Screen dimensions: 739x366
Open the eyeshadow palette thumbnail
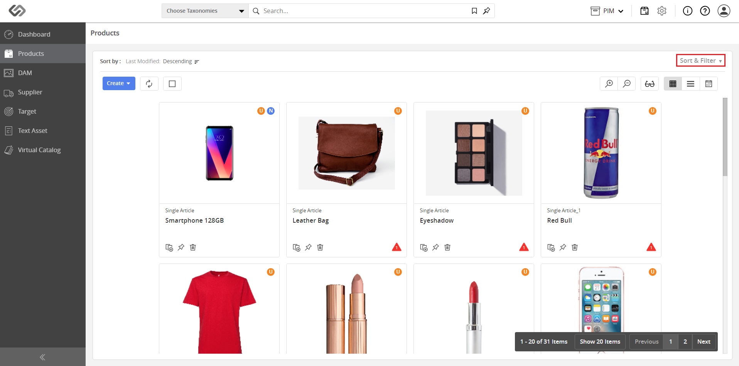point(474,153)
